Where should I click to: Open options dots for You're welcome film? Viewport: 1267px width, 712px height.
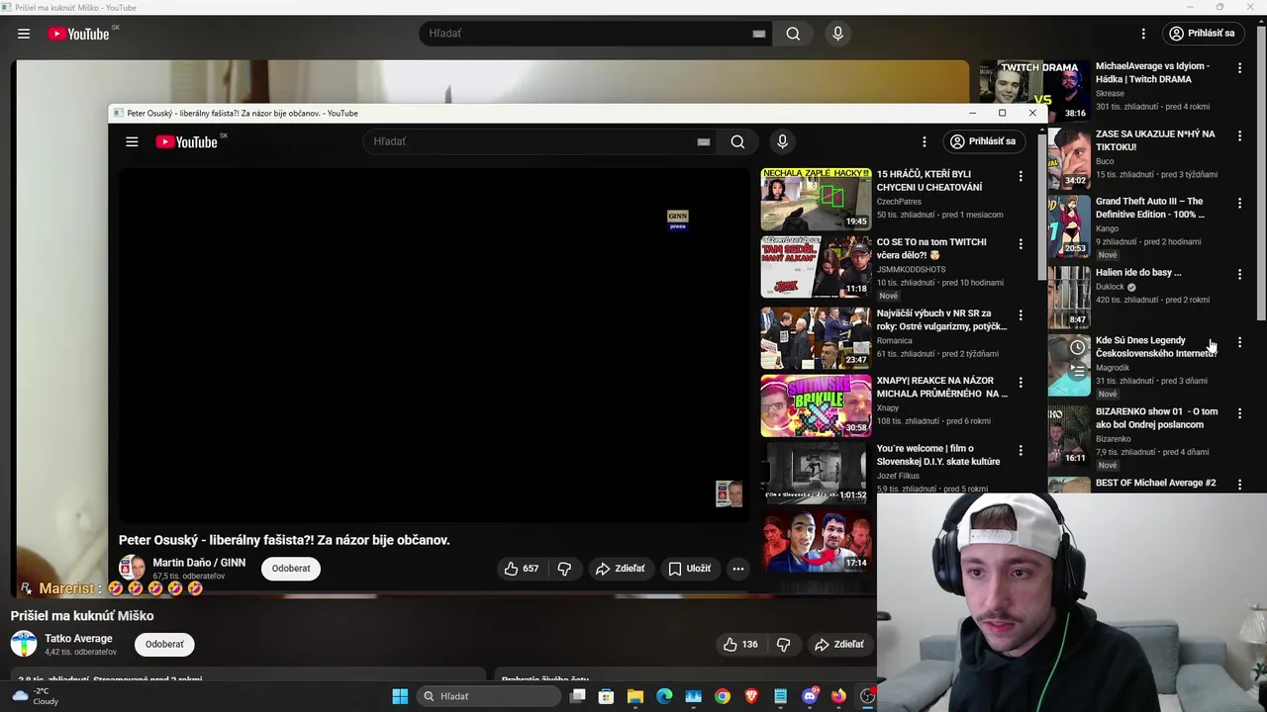click(x=1021, y=450)
